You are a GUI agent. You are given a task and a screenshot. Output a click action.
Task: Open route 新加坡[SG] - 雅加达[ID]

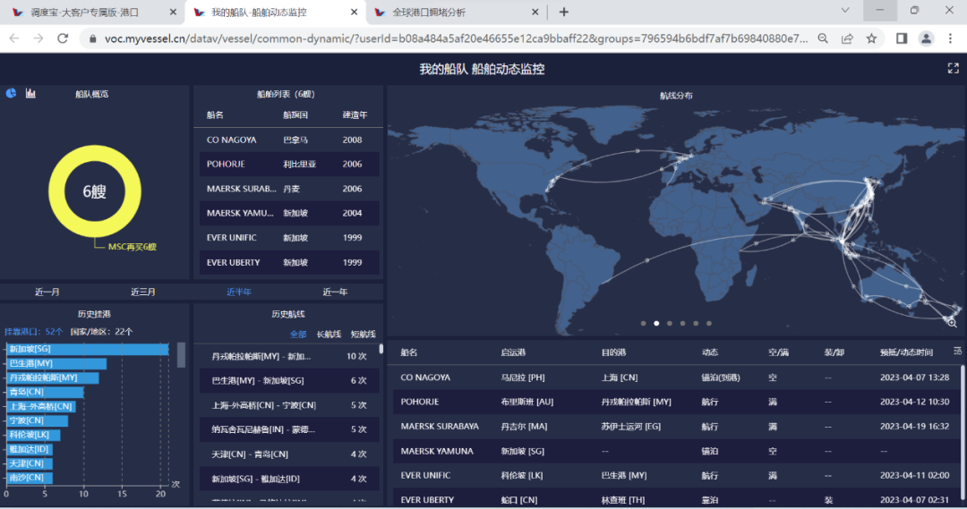[288, 479]
